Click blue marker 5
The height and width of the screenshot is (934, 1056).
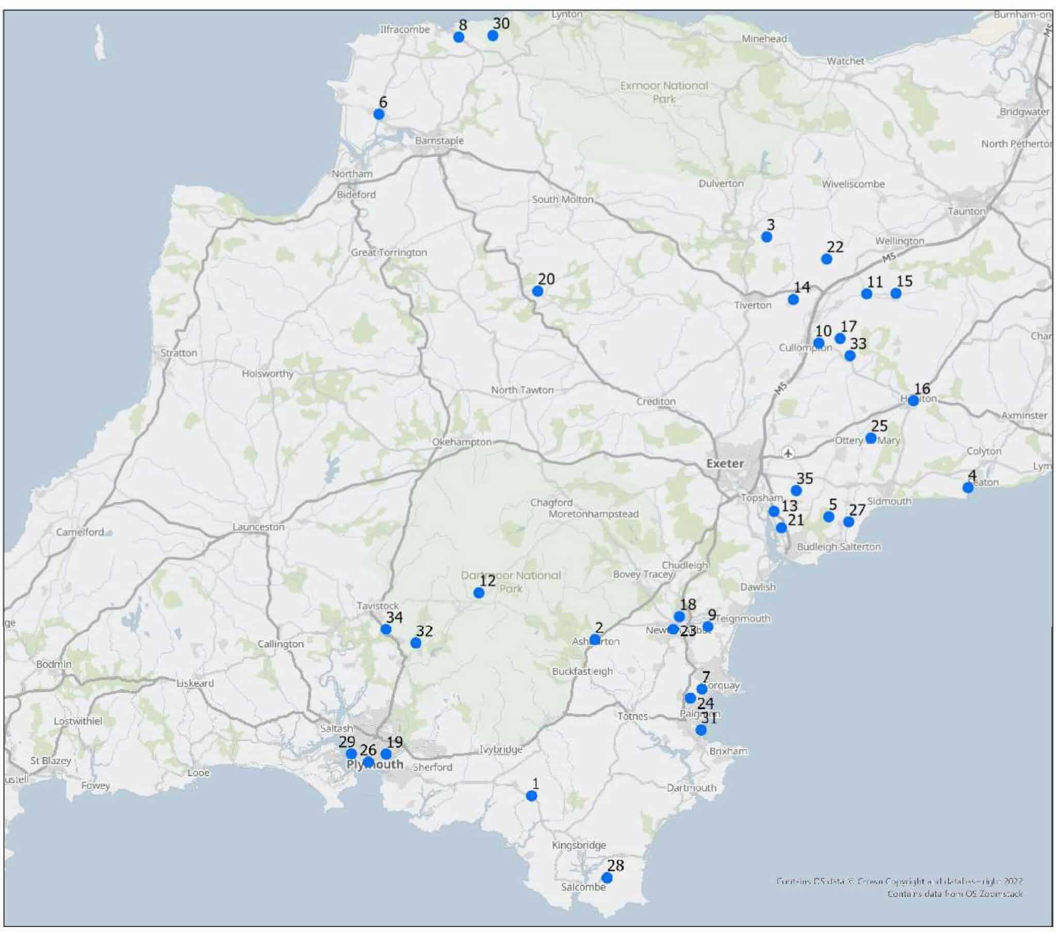[x=829, y=517]
